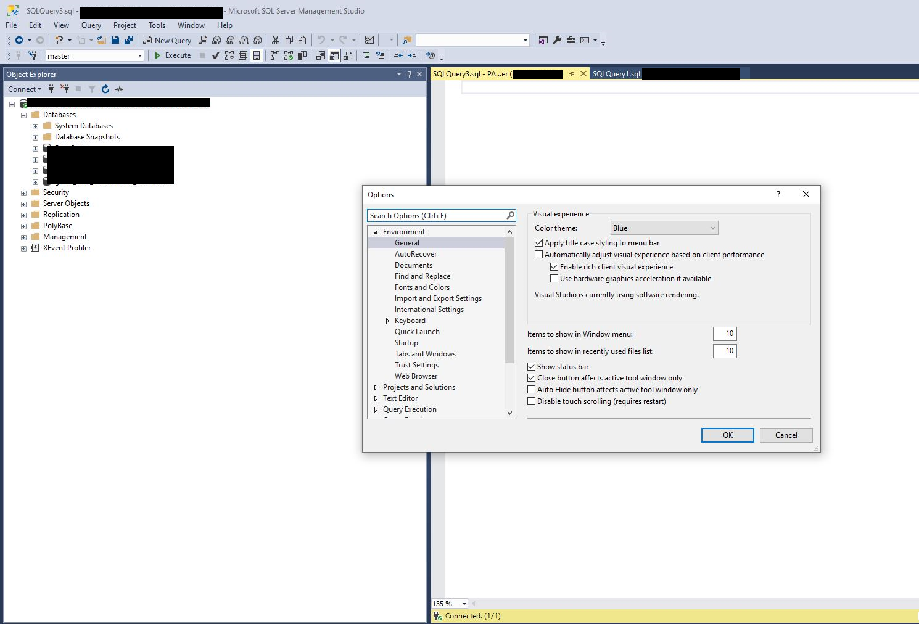Open a new MDX query via toolbar icon

click(x=216, y=40)
